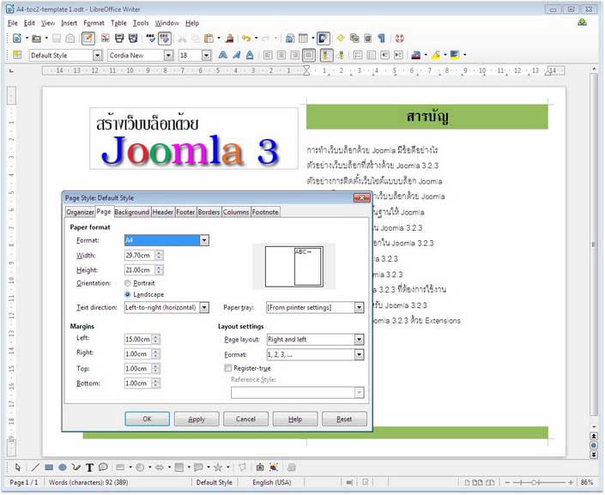Click the Navigator star icon
This screenshot has width=605, height=495.
click(341, 39)
